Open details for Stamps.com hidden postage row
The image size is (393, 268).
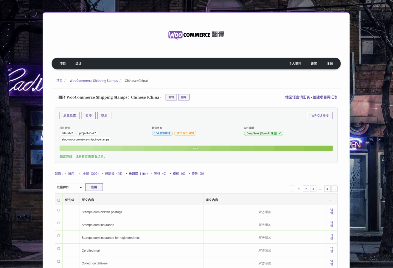click(x=332, y=212)
